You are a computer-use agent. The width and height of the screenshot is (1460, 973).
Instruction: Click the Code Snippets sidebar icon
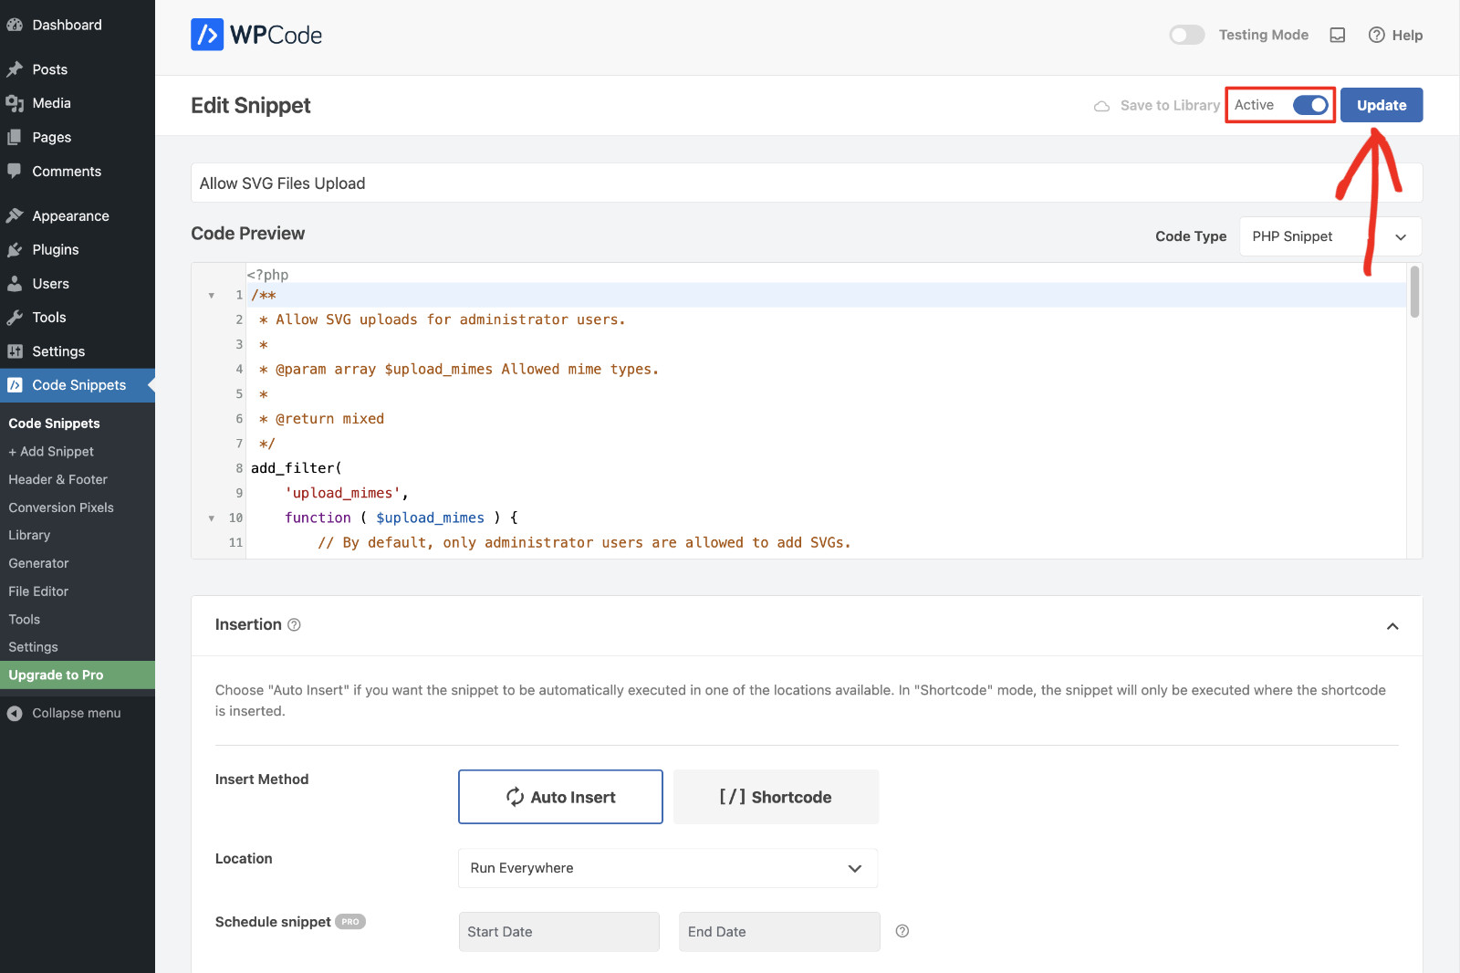pyautogui.click(x=16, y=384)
